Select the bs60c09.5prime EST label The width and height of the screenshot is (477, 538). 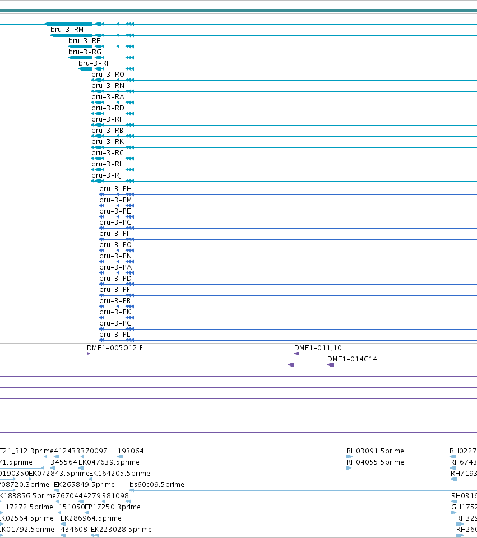[157, 485]
